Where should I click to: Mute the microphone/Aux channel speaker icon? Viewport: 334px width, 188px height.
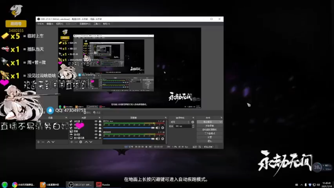click(158, 127)
